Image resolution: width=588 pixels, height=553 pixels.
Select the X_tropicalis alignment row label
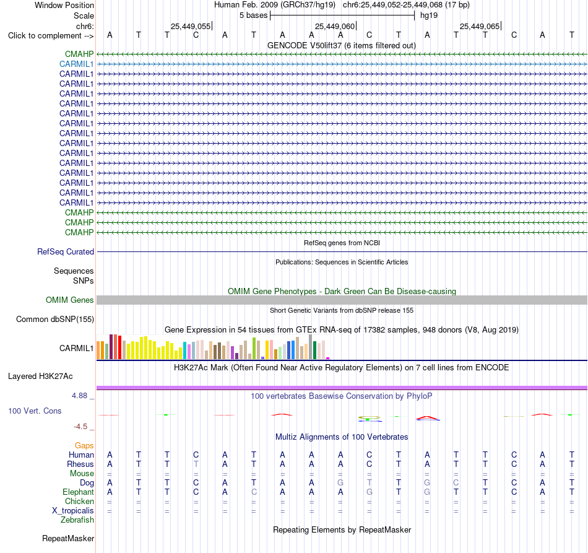pos(73,511)
